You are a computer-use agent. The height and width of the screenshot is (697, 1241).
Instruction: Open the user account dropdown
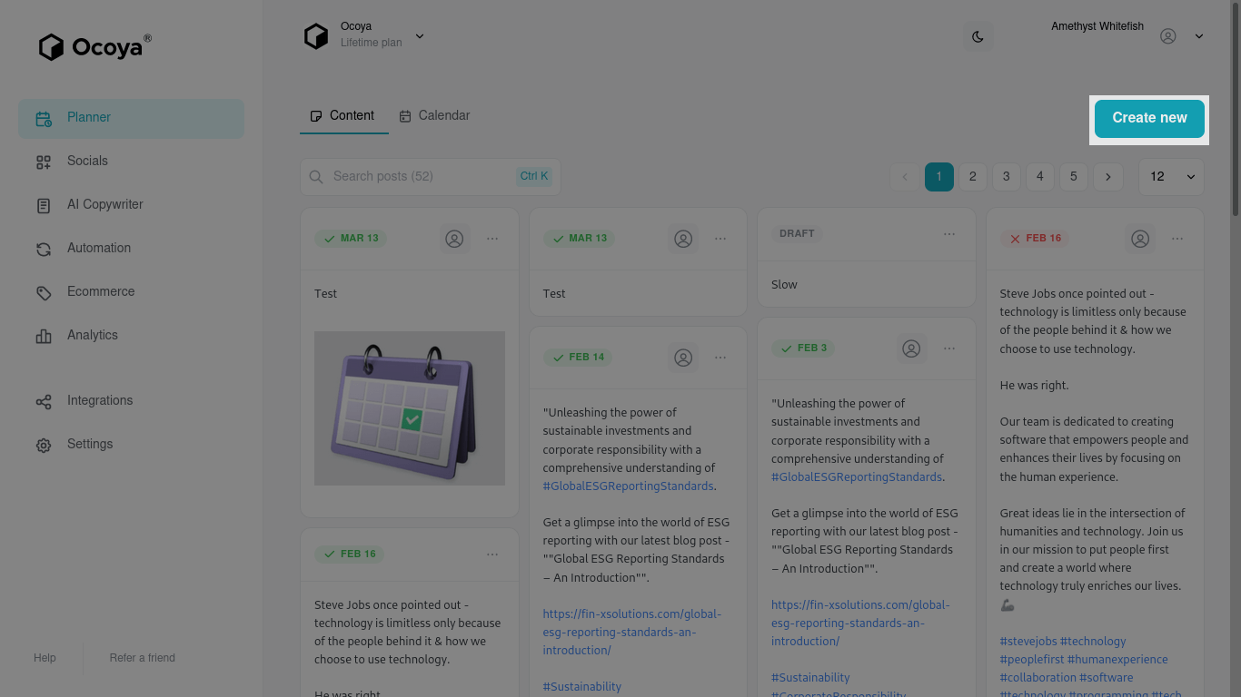[1198, 36]
